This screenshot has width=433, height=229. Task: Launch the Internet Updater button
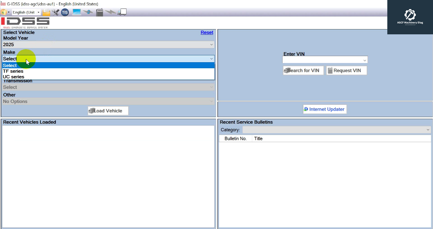tap(325, 109)
